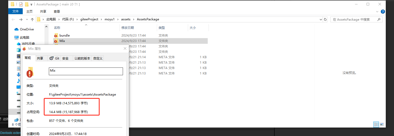Click the Properties quick access checkmark icon
This screenshot has height=136, width=394.
click(21, 4)
